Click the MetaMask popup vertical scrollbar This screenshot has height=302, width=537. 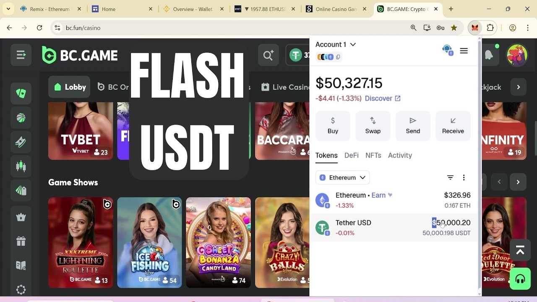pos(480,164)
